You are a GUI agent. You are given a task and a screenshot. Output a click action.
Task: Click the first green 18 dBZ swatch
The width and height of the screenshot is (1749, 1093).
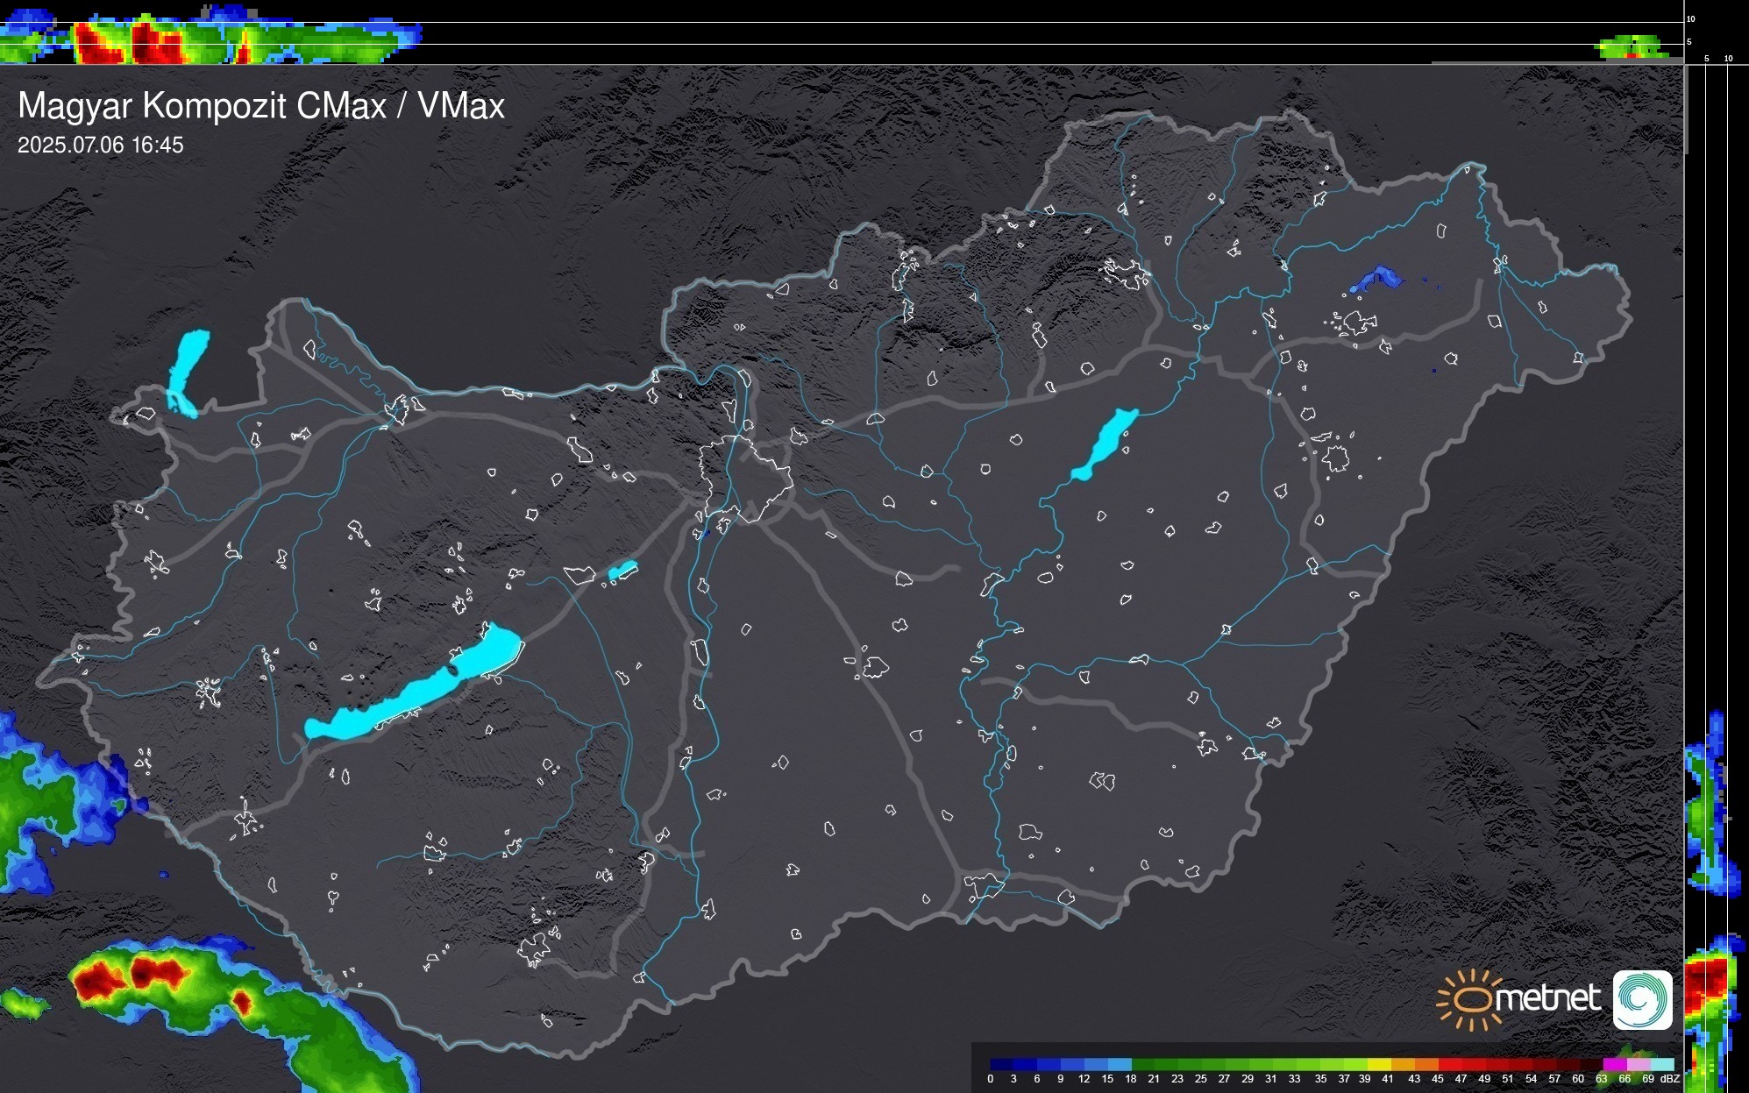point(1143,1064)
